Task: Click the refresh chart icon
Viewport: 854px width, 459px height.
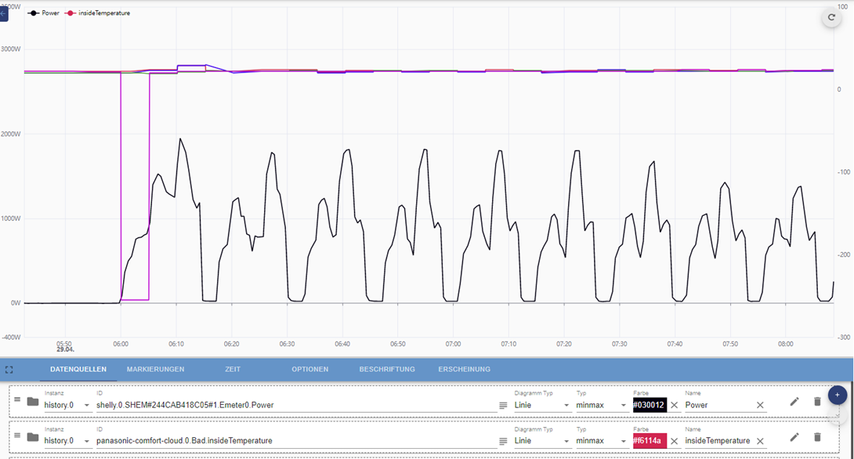Action: tap(831, 17)
